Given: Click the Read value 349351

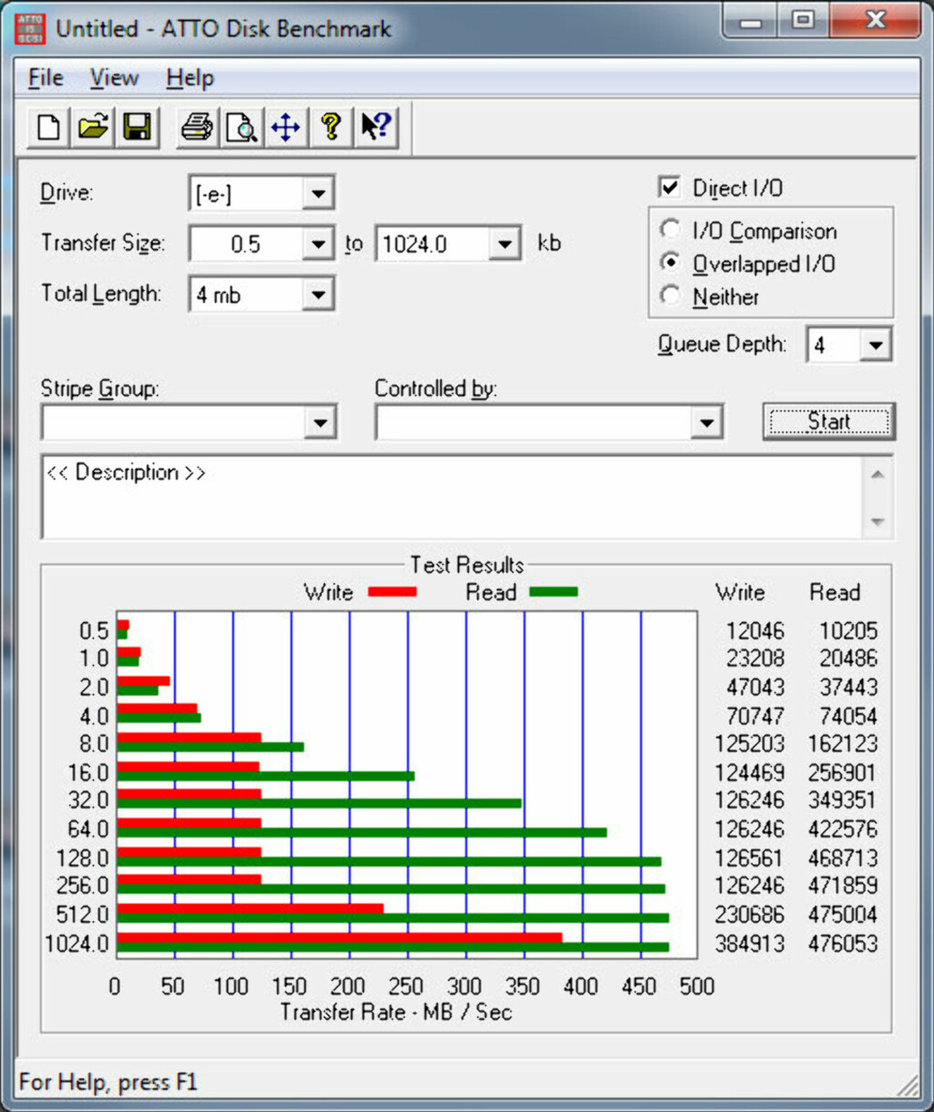Looking at the screenshot, I should [843, 800].
